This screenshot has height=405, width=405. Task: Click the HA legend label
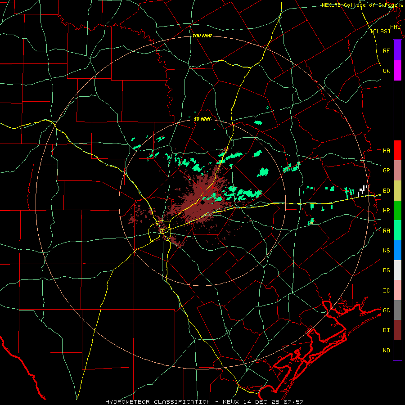tap(387, 150)
